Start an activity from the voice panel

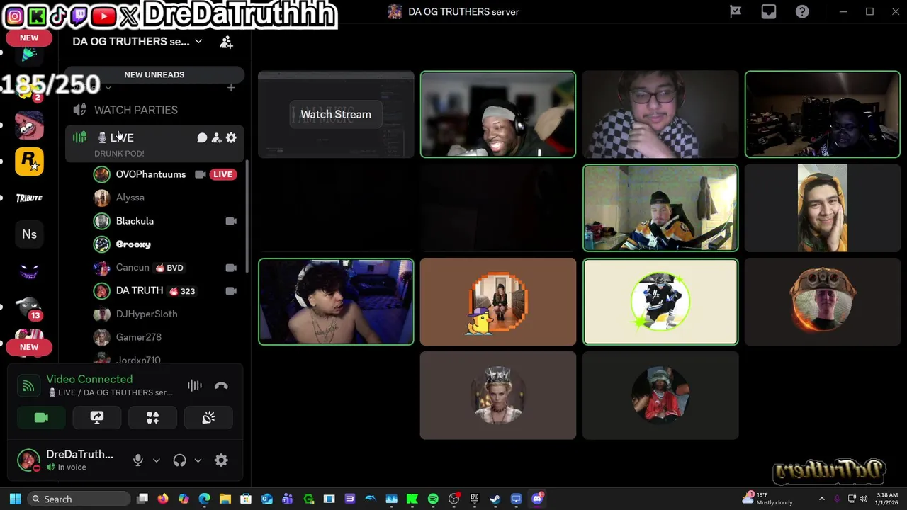coord(152,418)
